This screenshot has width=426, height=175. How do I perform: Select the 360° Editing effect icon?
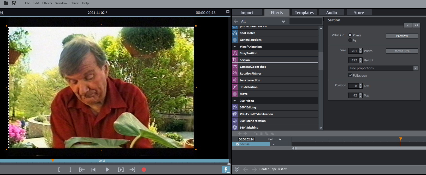(x=235, y=107)
